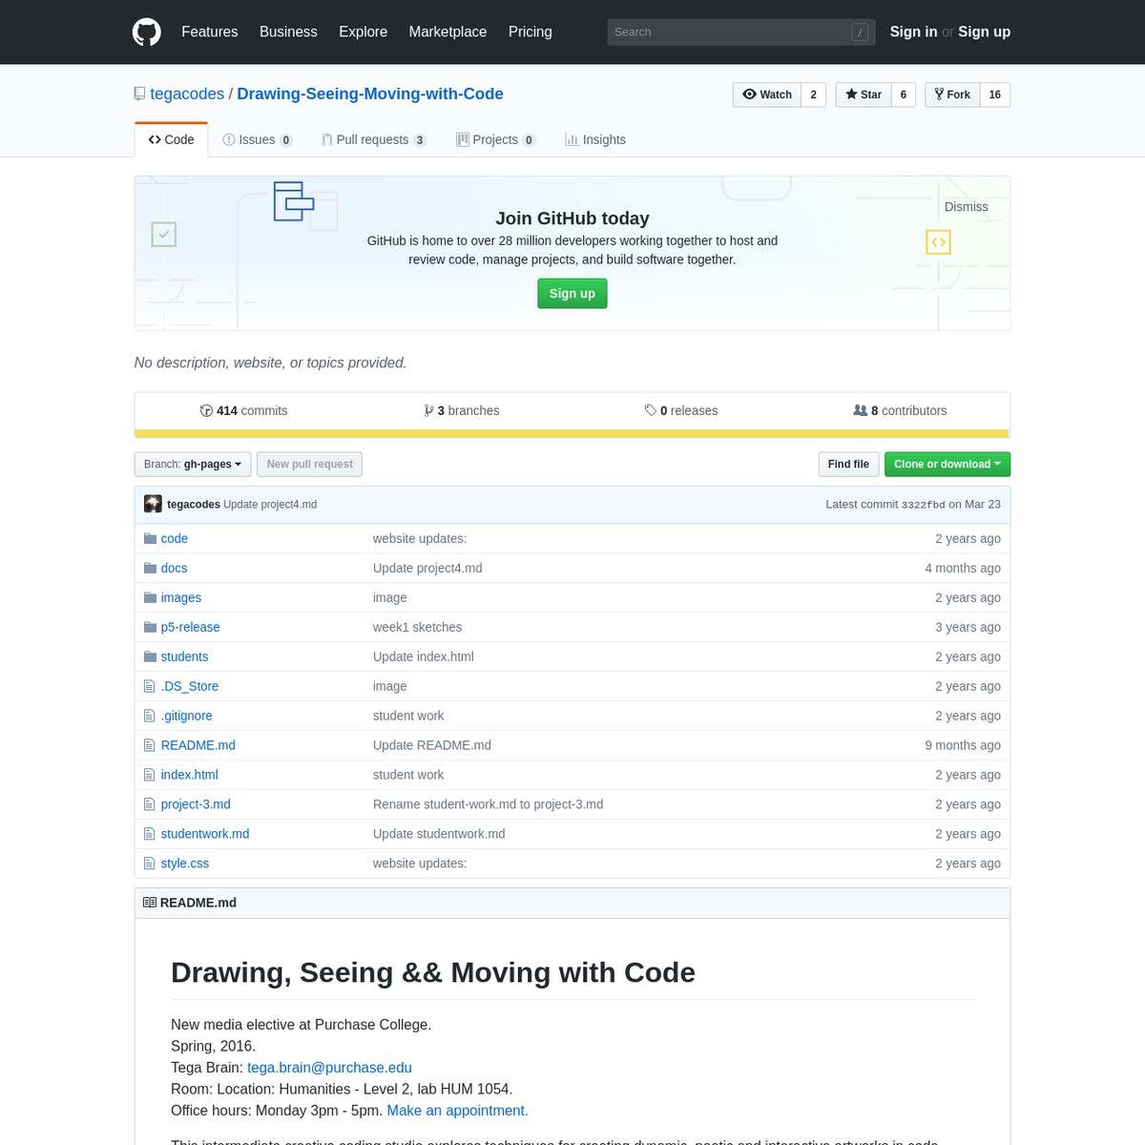This screenshot has height=1145, width=1145.
Task: Open Marketplace in the top navigation
Action: pyautogui.click(x=448, y=31)
